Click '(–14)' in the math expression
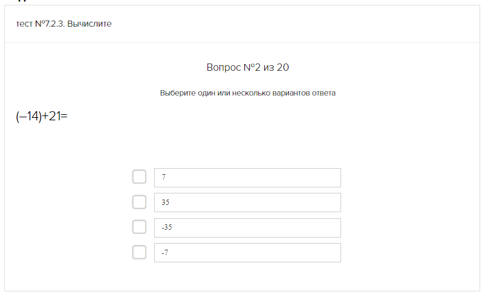485x295 pixels. 28,116
